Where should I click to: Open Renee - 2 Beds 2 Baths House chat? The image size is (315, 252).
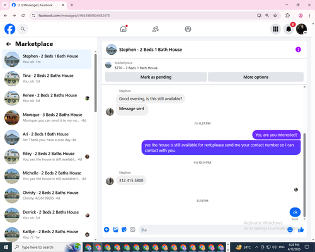click(47, 98)
